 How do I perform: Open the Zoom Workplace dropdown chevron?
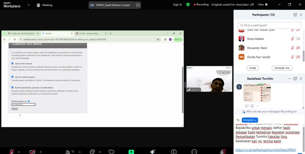(x=29, y=5)
